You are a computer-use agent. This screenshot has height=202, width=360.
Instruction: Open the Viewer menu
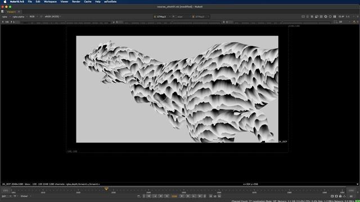64,2
